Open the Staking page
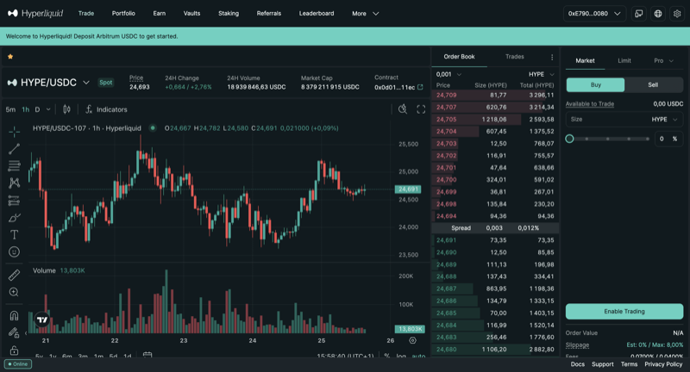Screen dimensions: 690x372 [x=229, y=14]
